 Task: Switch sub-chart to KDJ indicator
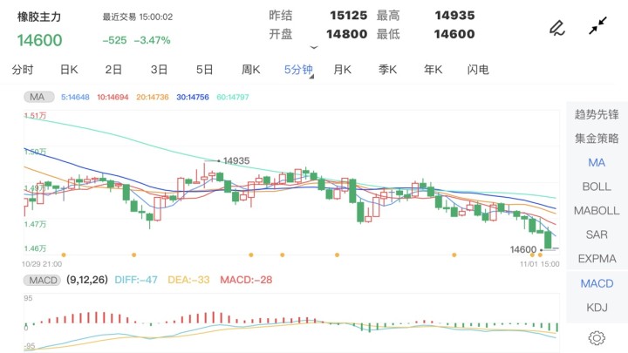coord(597,307)
